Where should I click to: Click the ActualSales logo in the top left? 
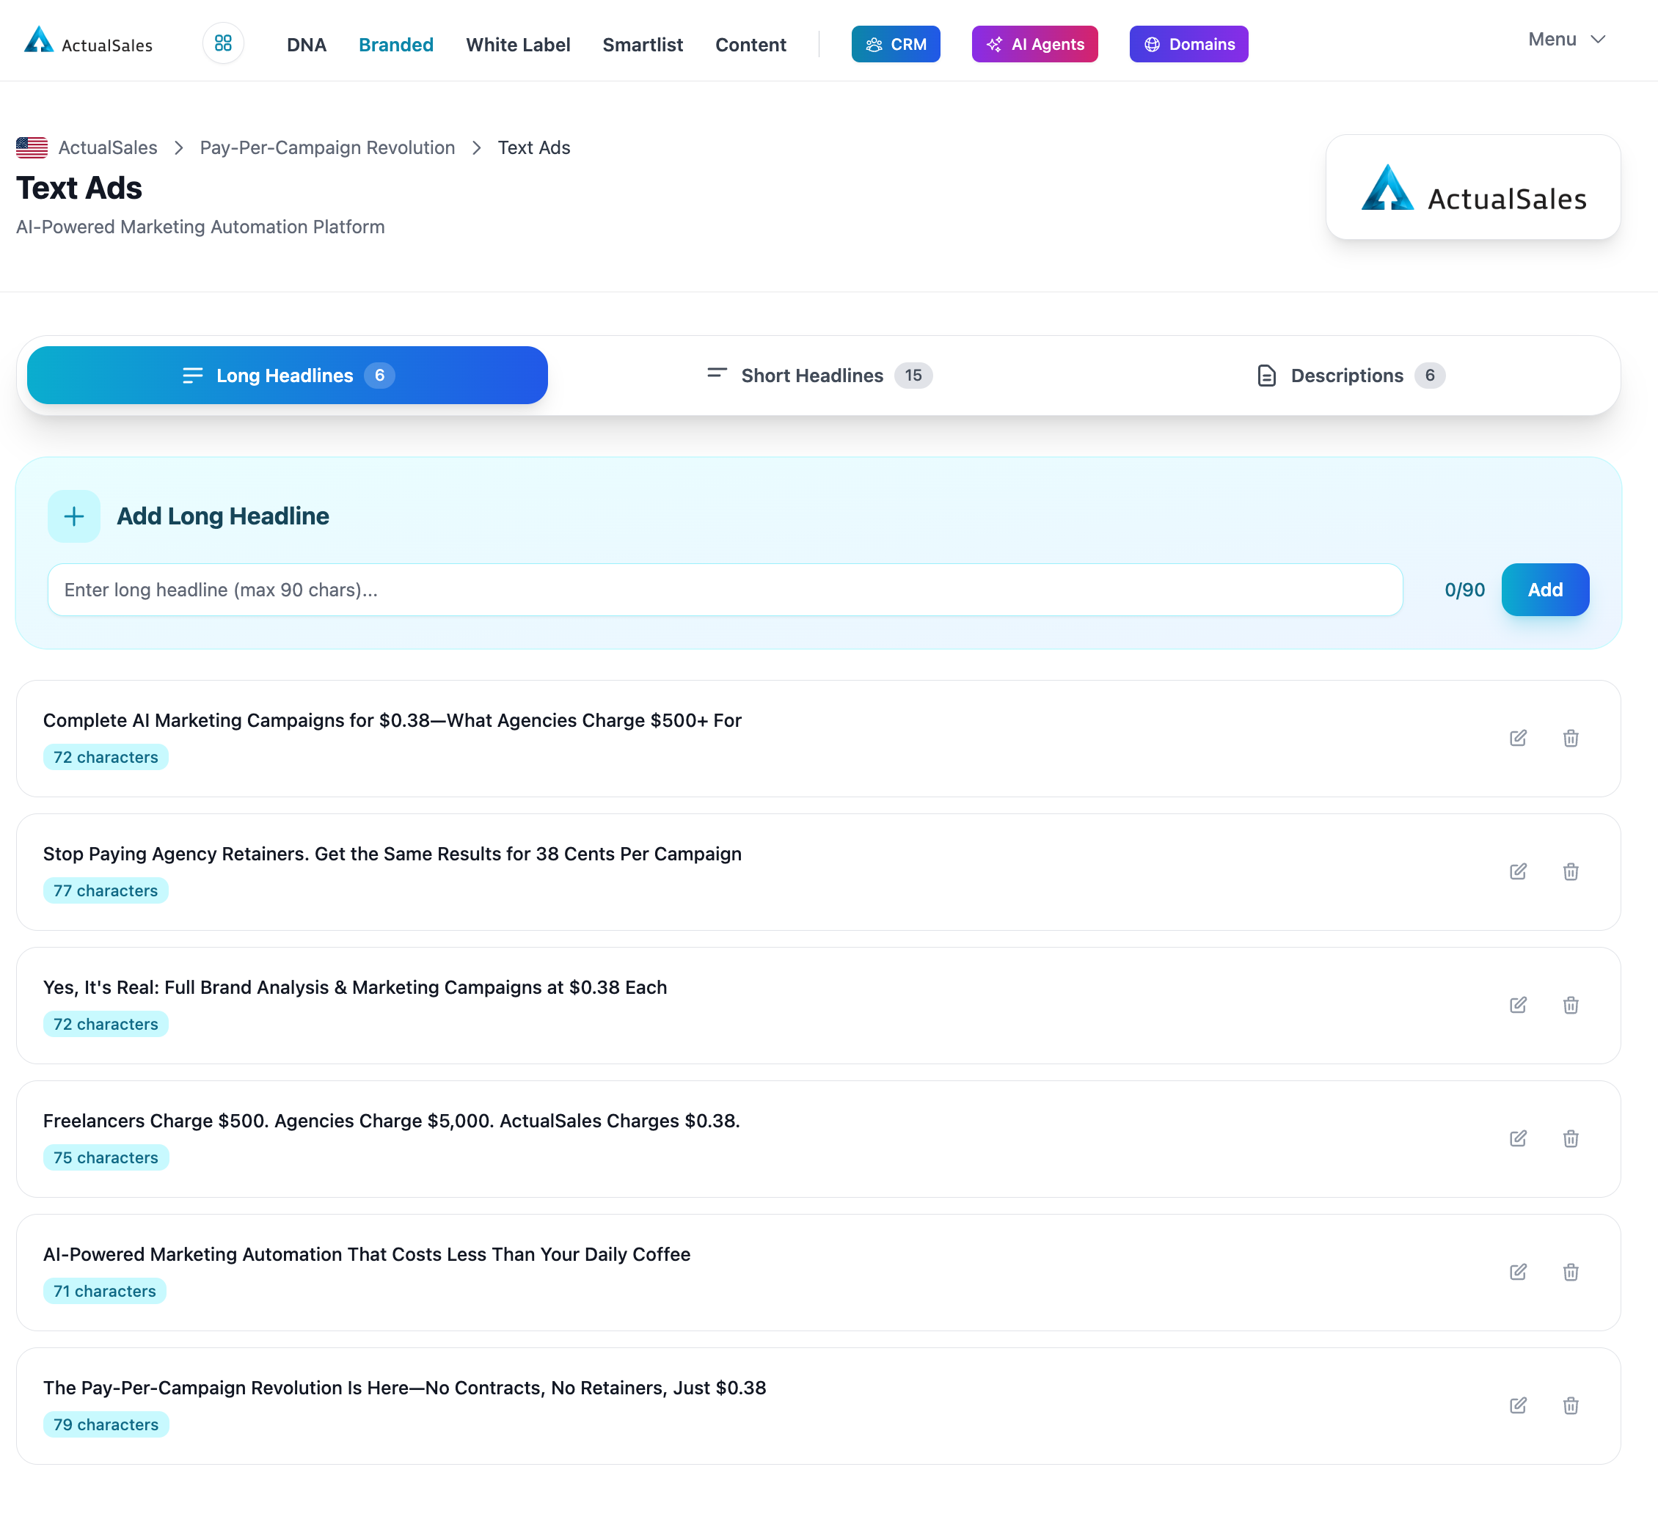[88, 44]
